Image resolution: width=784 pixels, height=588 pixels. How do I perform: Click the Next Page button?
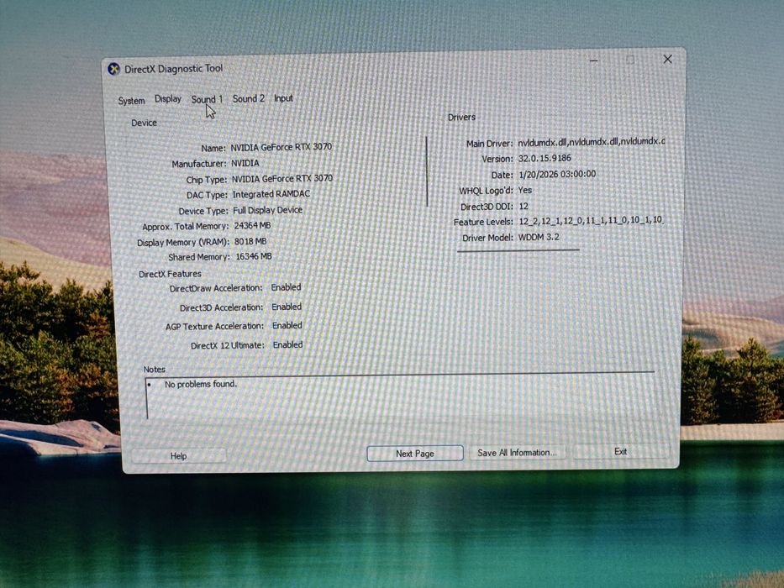[x=415, y=454]
